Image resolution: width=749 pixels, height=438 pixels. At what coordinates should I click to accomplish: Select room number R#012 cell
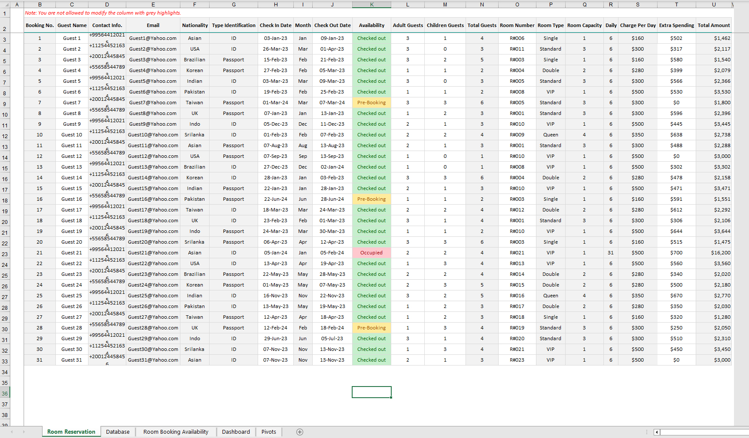coord(517,210)
